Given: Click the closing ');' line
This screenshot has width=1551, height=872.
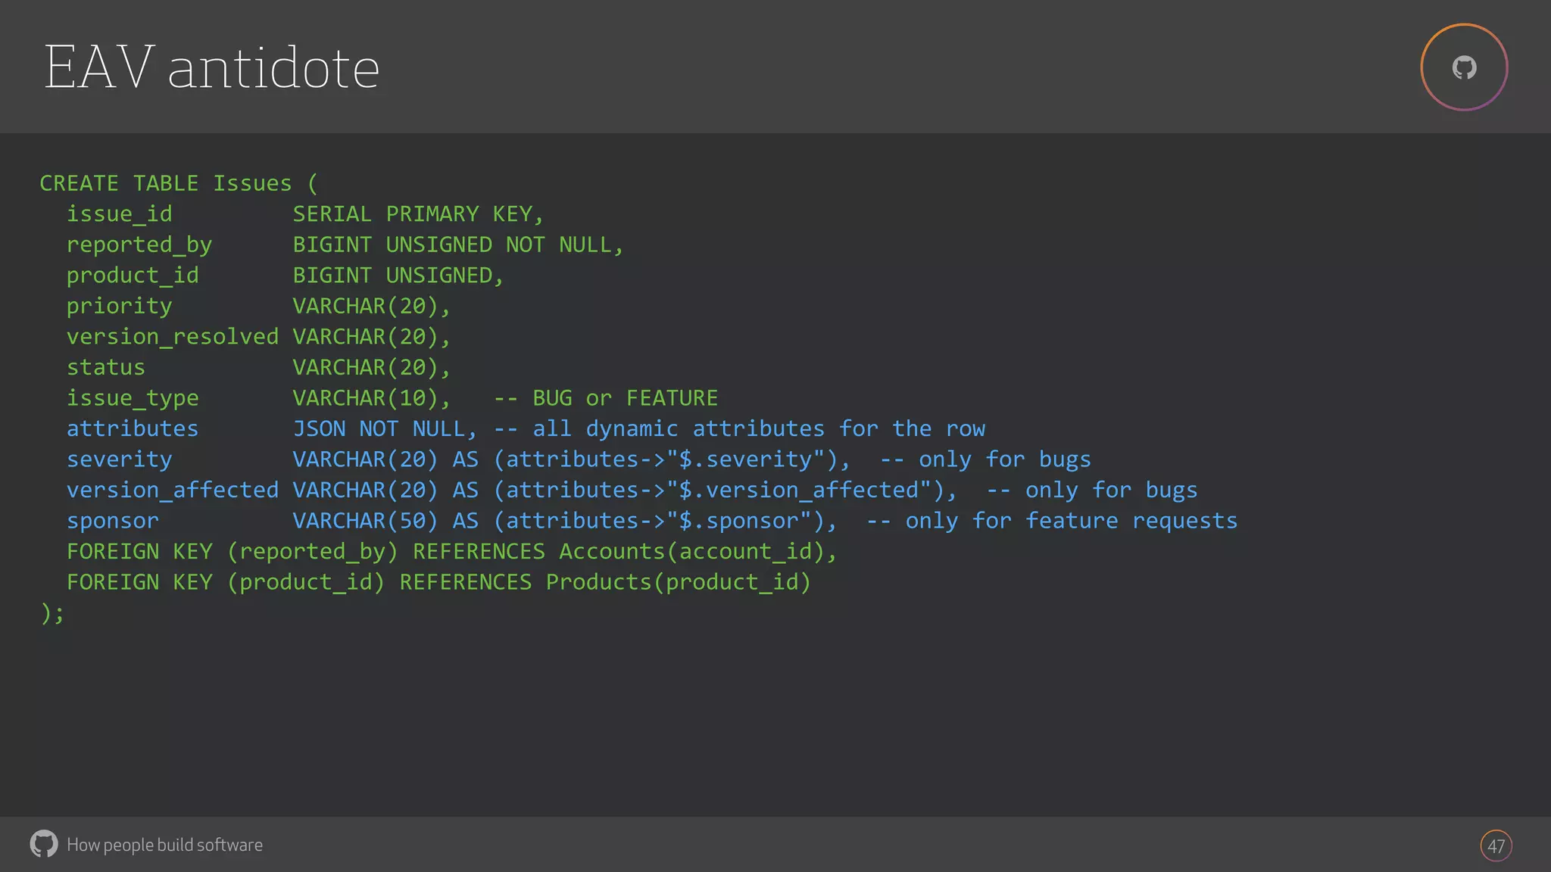Looking at the screenshot, I should [x=52, y=613].
